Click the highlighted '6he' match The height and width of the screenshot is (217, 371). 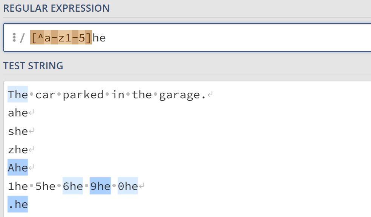[73, 186]
